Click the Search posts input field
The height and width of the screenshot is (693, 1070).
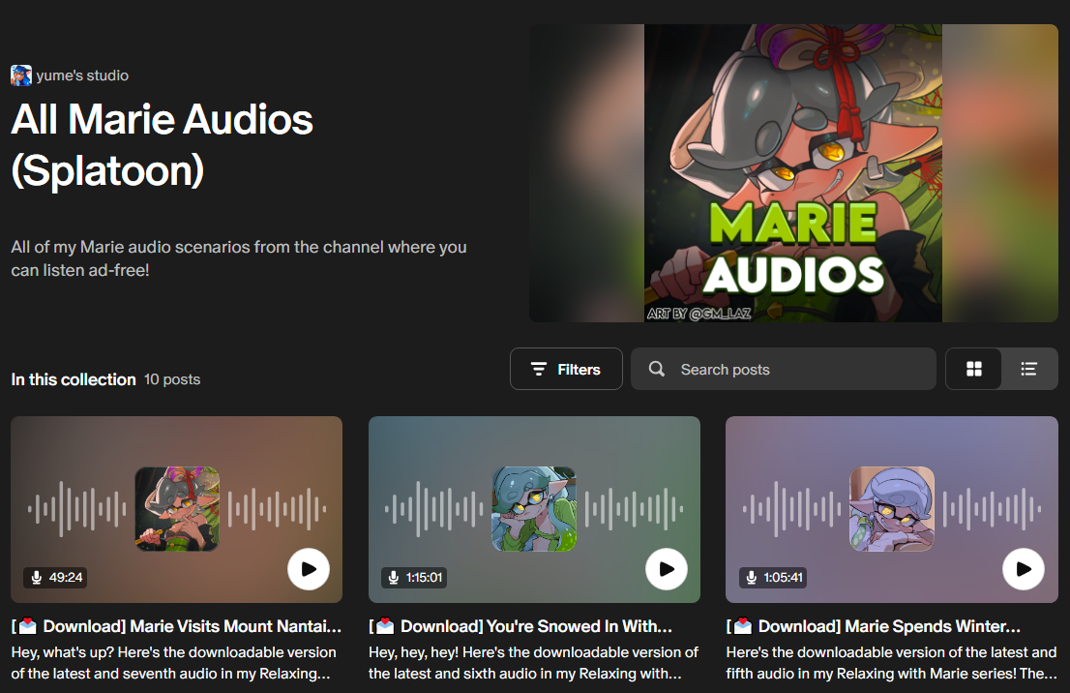pyautogui.click(x=783, y=369)
